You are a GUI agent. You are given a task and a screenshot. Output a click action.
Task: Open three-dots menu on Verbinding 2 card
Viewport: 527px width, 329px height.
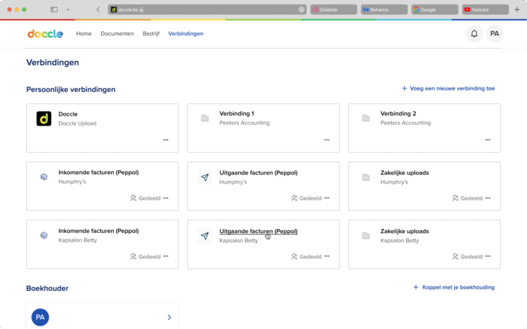488,140
